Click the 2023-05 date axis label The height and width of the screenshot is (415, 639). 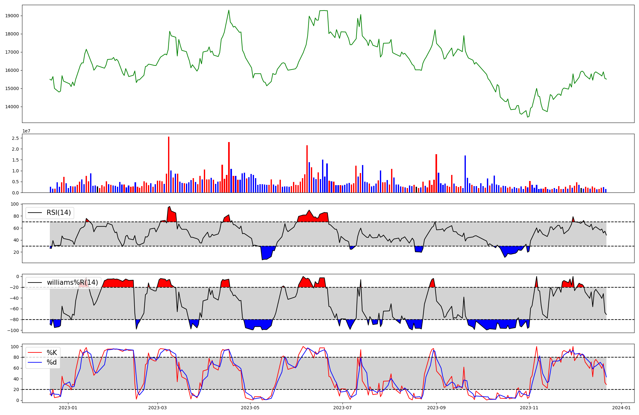pos(250,408)
